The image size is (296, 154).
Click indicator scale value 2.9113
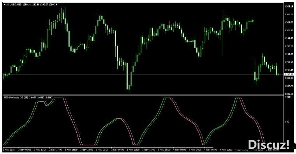pos(288,97)
